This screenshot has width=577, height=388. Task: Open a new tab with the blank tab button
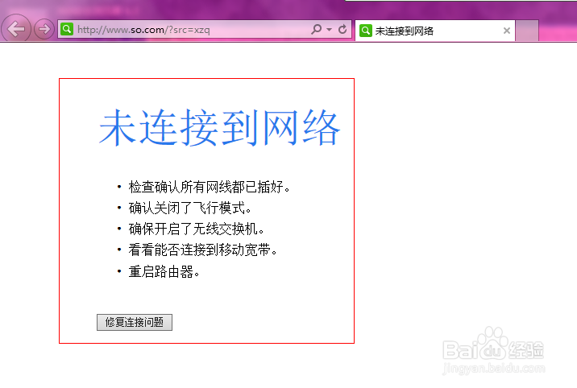pos(527,31)
